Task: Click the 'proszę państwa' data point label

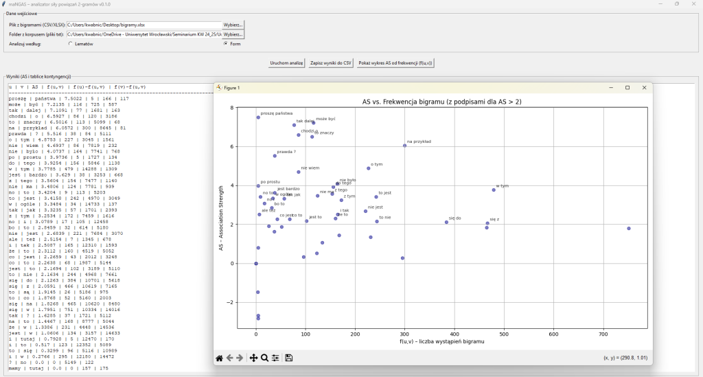Action: pyautogui.click(x=277, y=113)
